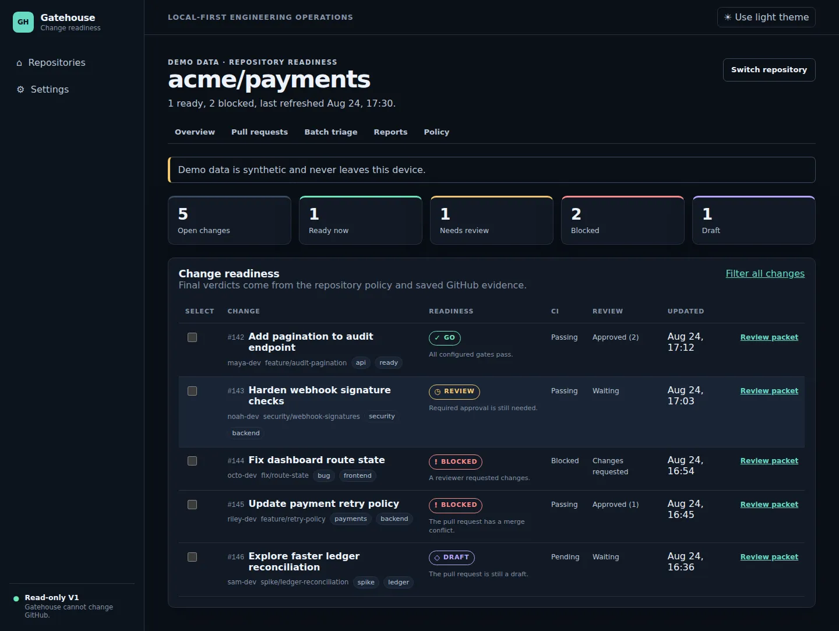
Task: Select the Overview tab
Action: pyautogui.click(x=195, y=132)
